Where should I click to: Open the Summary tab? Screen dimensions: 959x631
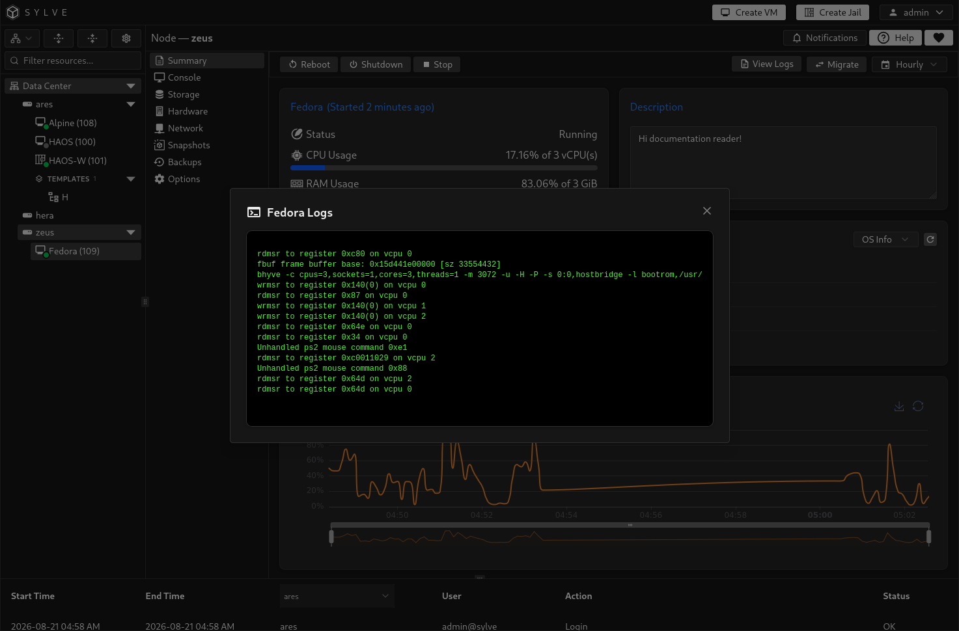pyautogui.click(x=207, y=60)
